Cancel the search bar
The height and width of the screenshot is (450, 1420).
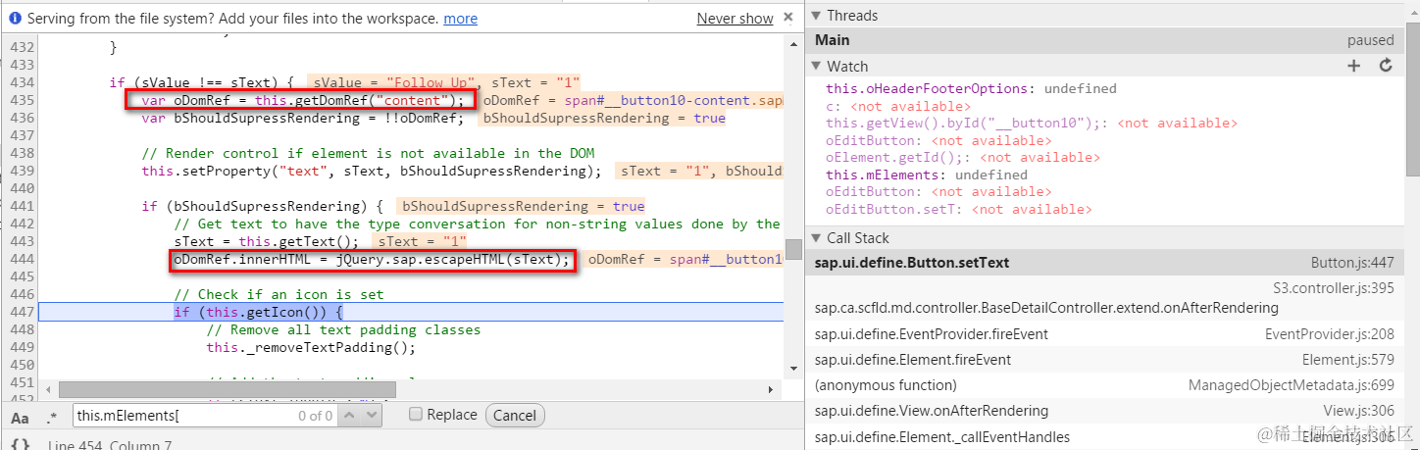click(514, 416)
